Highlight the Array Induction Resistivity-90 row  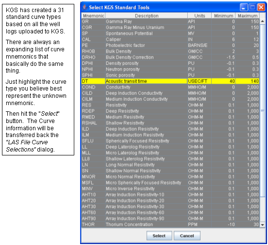(170, 218)
